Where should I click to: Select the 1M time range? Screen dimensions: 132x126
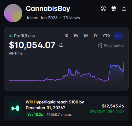(x=86, y=36)
